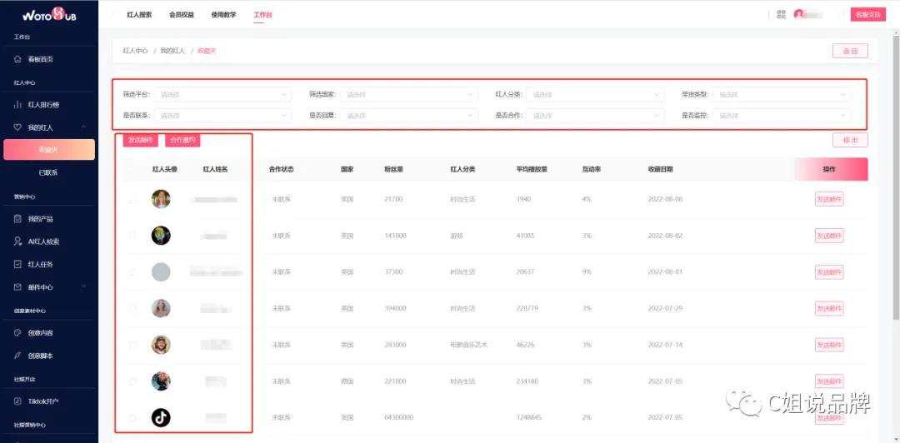
Task: Open 创意脚本 feather pen icon
Action: coord(17,356)
